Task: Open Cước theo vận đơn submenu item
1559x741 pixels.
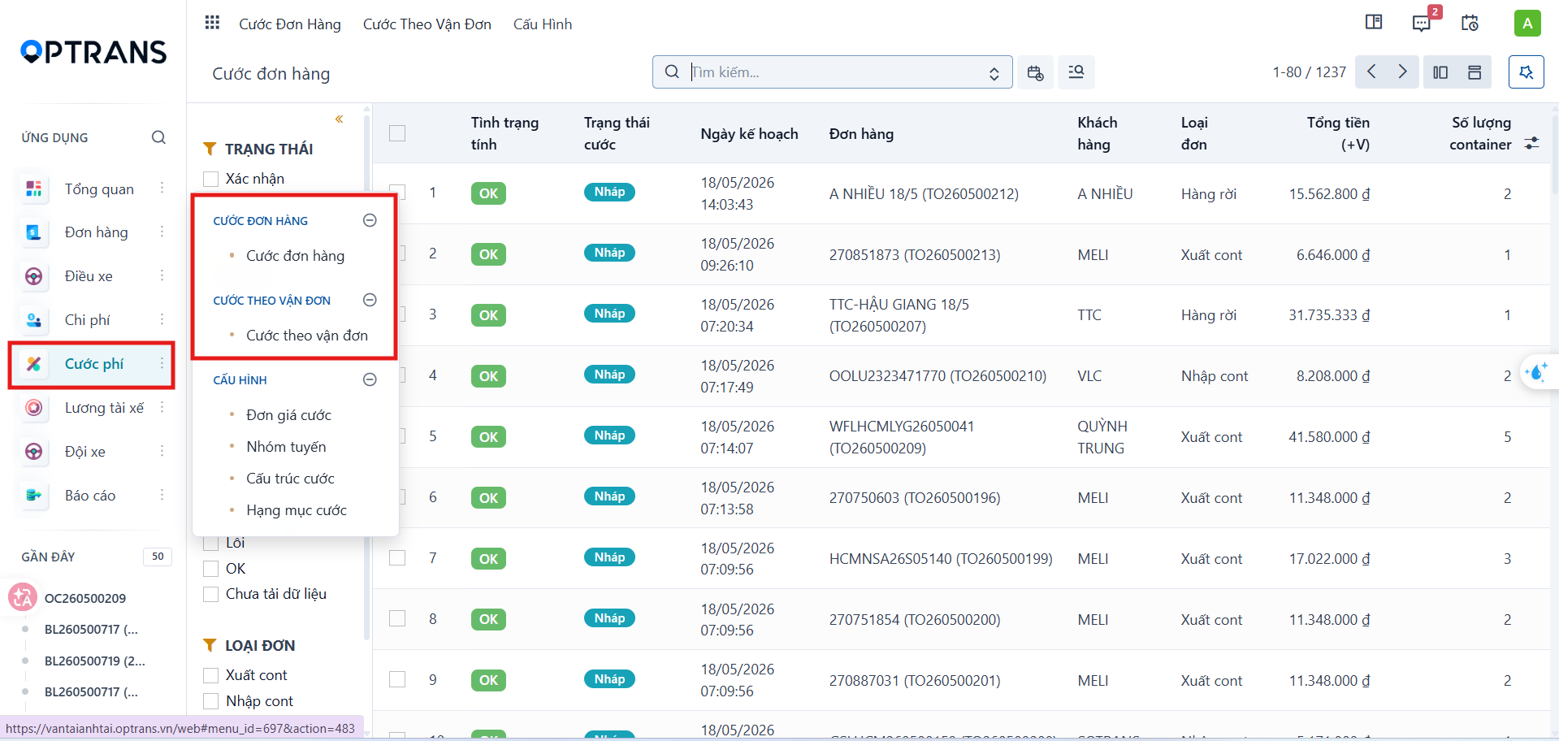Action: (307, 336)
